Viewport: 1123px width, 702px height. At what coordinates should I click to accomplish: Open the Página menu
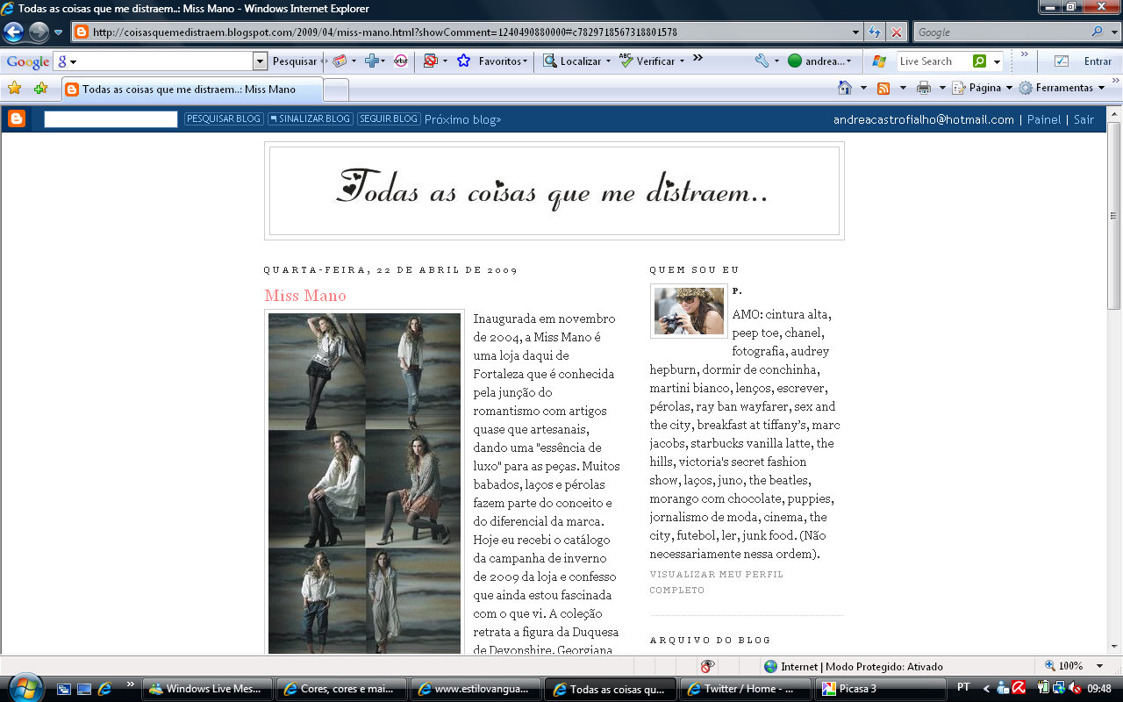tap(983, 88)
